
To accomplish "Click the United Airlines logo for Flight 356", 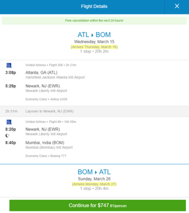I will (9, 65).
